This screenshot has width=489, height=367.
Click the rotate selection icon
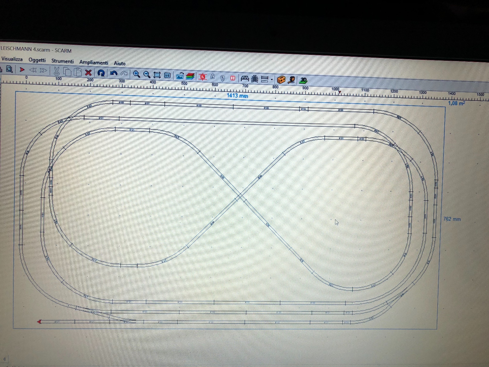pyautogui.click(x=101, y=73)
